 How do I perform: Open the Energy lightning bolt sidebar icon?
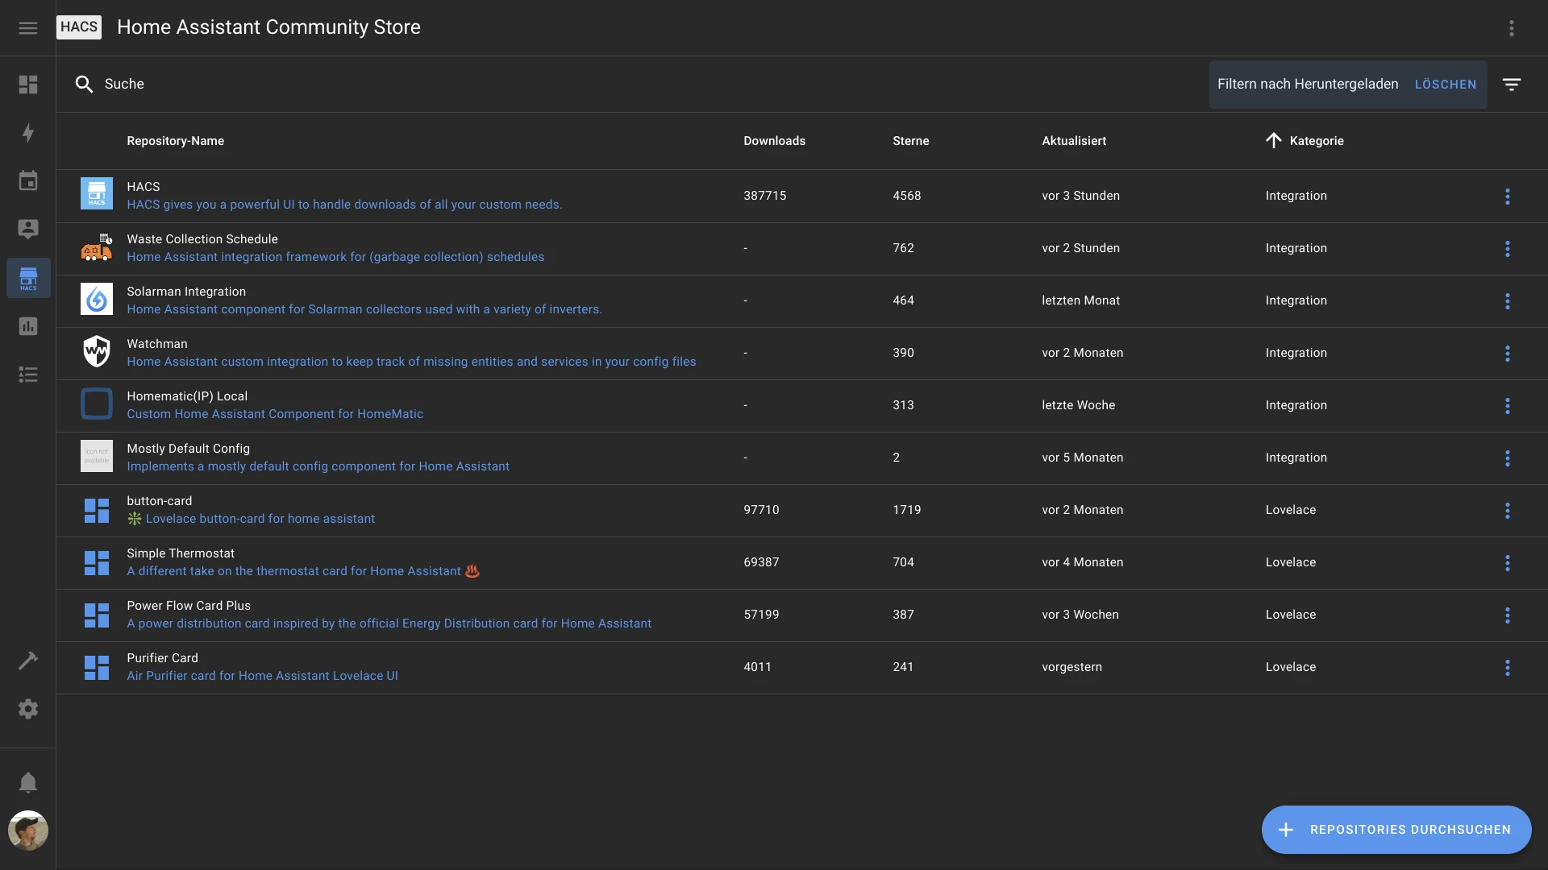coord(28,133)
